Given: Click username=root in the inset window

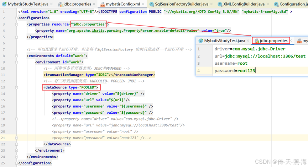Looking at the screenshot, I should (x=231, y=63).
